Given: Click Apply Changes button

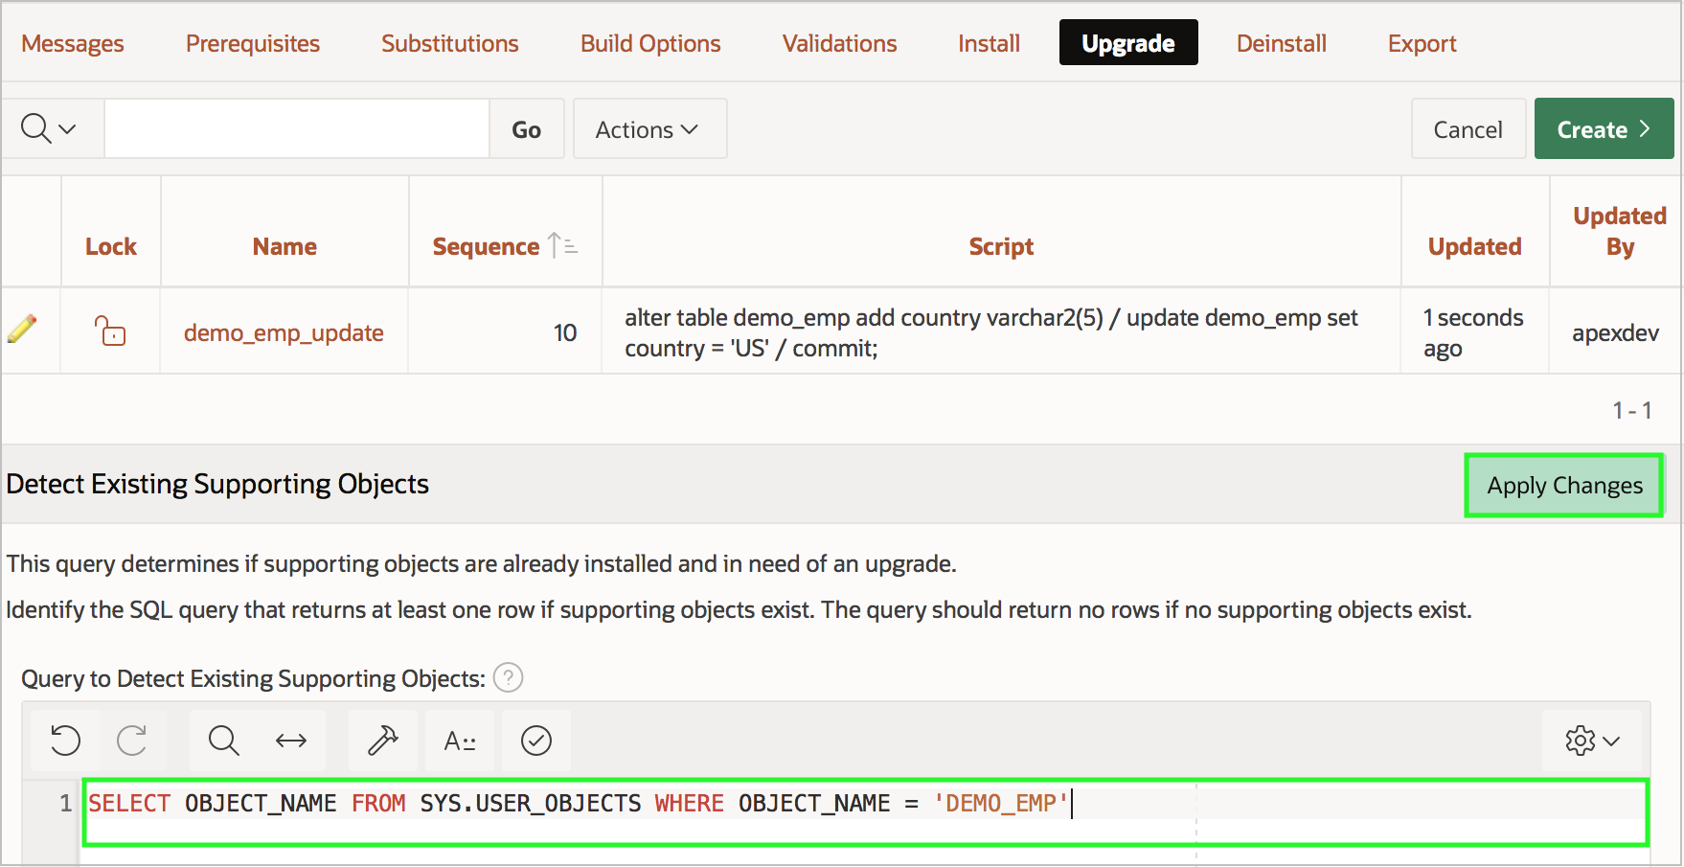Looking at the screenshot, I should (x=1564, y=486).
